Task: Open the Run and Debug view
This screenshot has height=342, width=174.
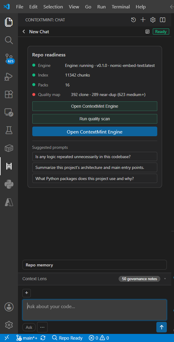Action: [x=9, y=76]
